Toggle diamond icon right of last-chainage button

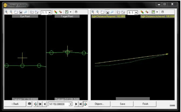coord(85,104)
